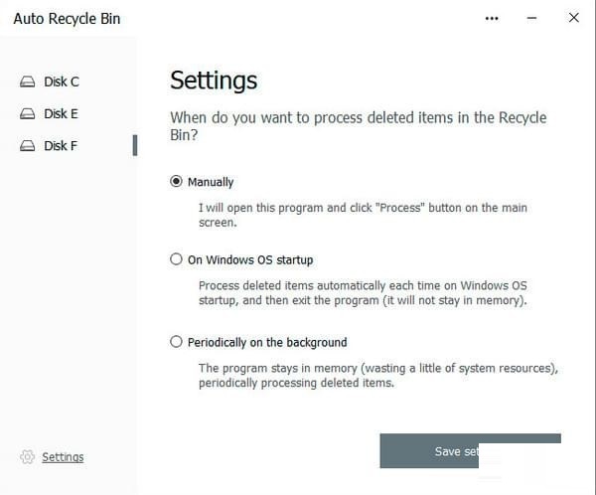Viewport: 596px width, 495px height.
Task: Select the Manually radio button
Action: pos(177,182)
